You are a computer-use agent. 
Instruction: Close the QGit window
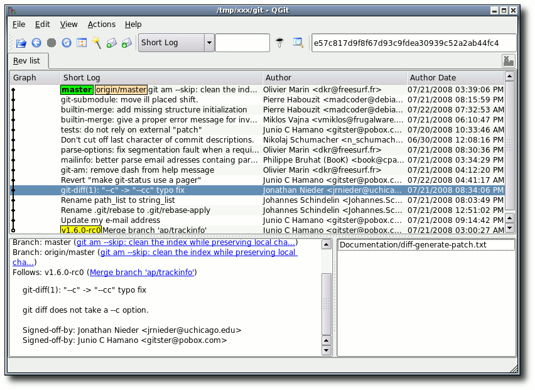pyautogui.click(x=513, y=11)
